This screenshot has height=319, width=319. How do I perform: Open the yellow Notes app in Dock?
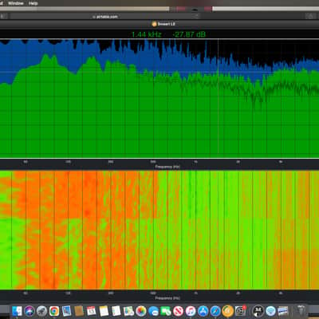[104, 310]
